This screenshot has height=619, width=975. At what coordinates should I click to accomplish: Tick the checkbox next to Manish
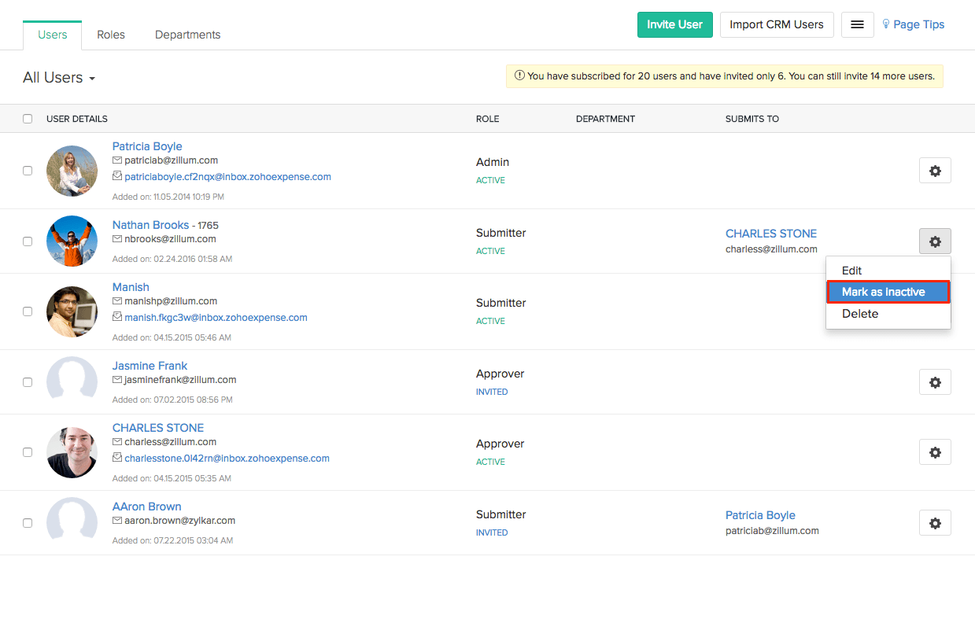[x=28, y=311]
